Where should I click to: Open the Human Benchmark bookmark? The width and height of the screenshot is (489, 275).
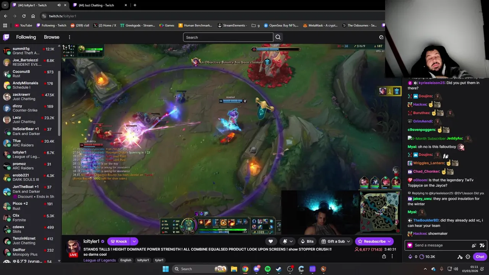(x=195, y=26)
